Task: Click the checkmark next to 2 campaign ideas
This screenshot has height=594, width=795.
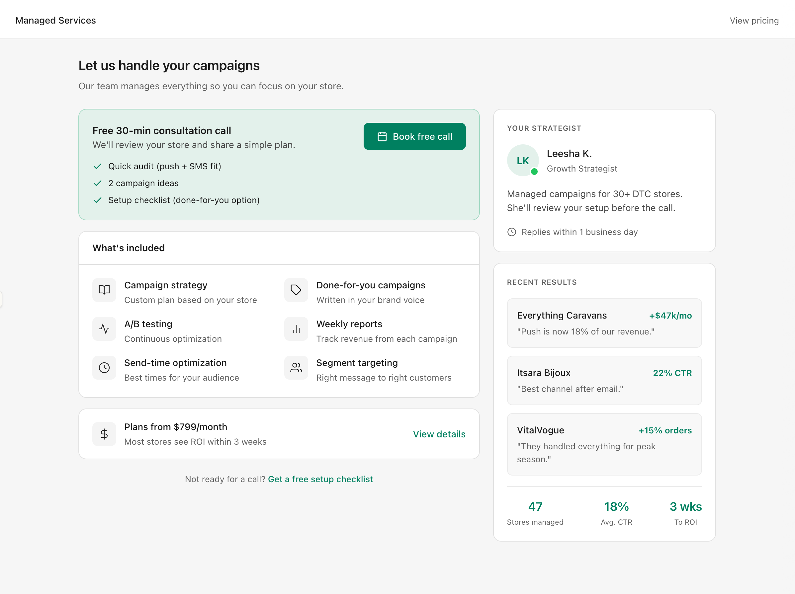Action: click(97, 183)
